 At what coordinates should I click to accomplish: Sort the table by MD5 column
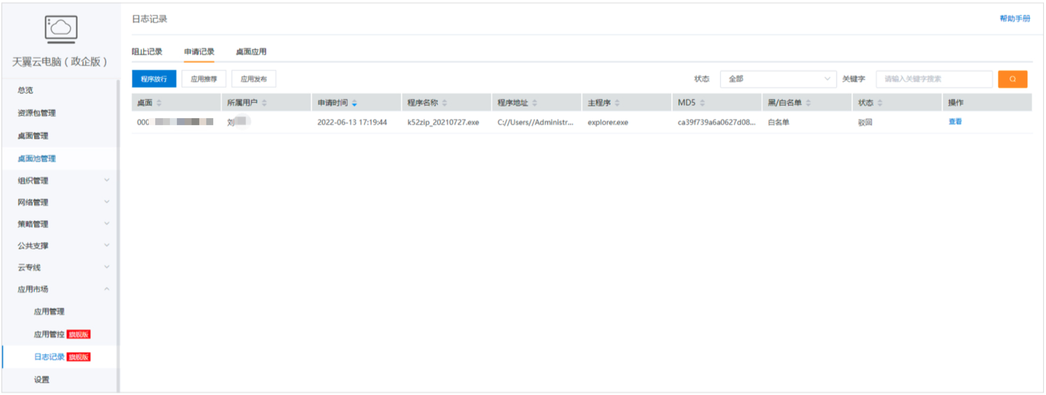click(702, 103)
